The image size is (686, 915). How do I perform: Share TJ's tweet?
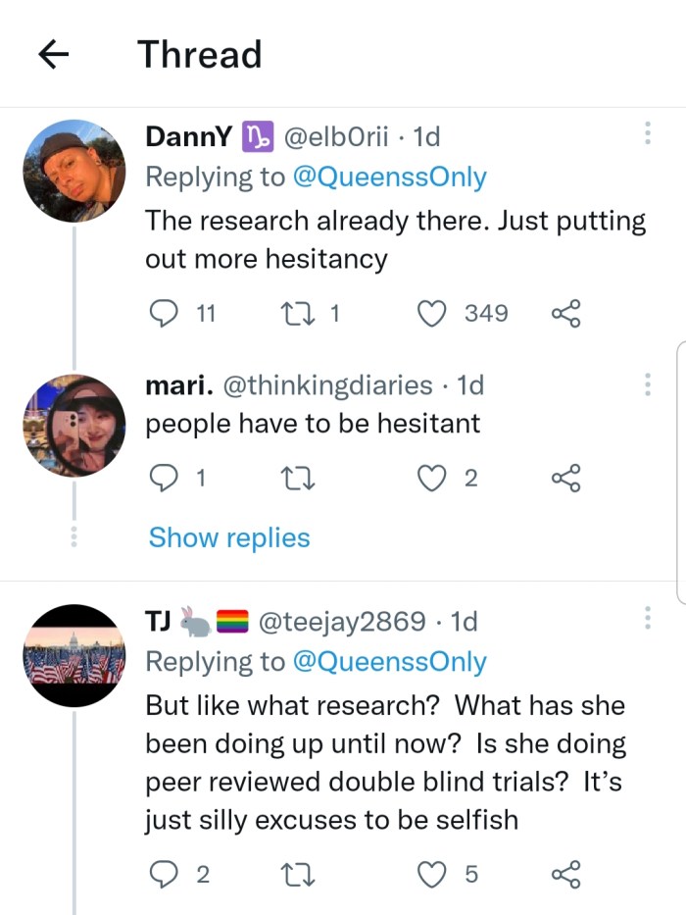tap(566, 874)
